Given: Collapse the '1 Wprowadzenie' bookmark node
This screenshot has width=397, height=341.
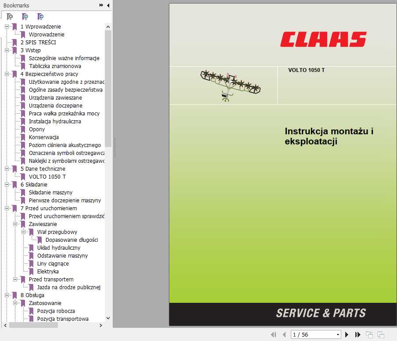Looking at the screenshot, I should pyautogui.click(x=7, y=26).
